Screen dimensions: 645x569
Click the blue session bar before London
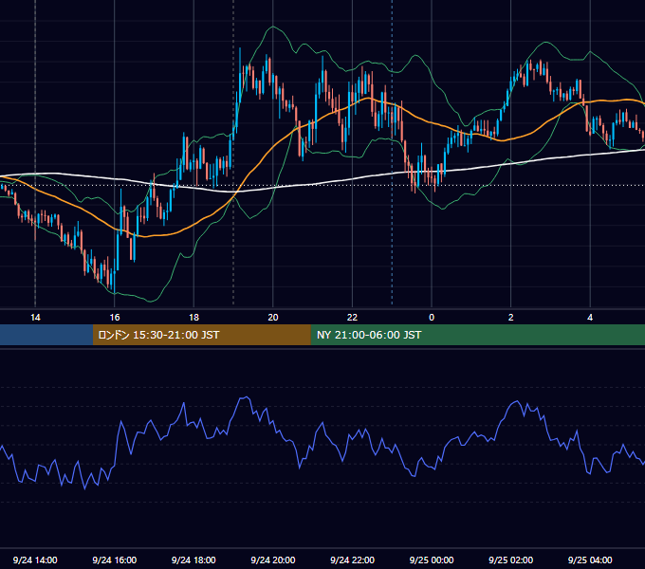tap(46, 335)
